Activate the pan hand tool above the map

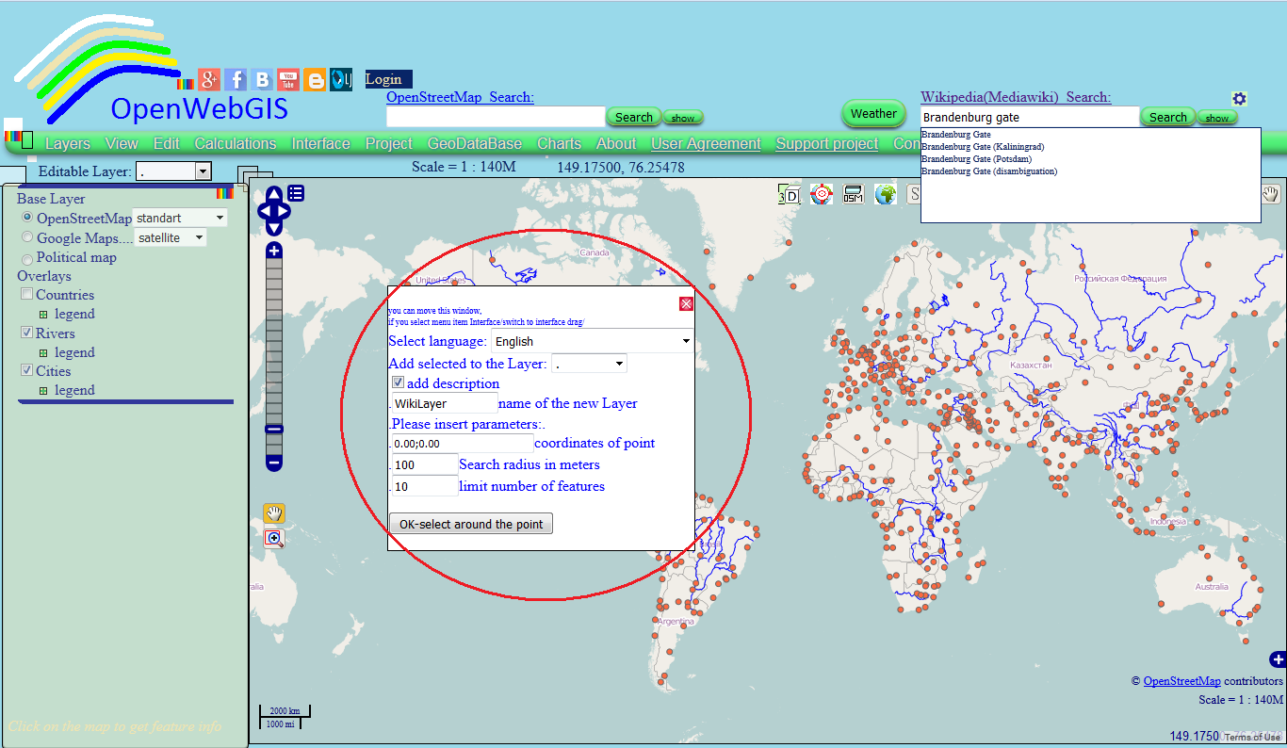[273, 512]
